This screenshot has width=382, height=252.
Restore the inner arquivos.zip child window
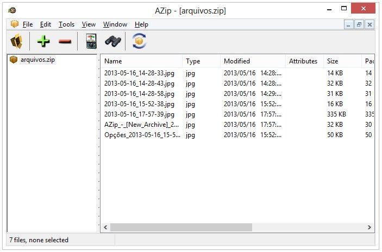point(359,25)
